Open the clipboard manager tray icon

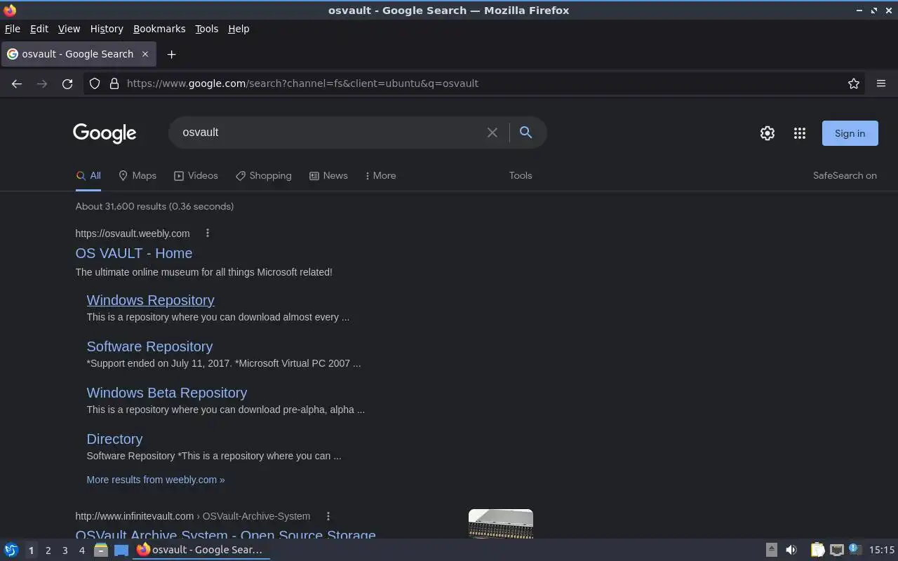pos(817,550)
